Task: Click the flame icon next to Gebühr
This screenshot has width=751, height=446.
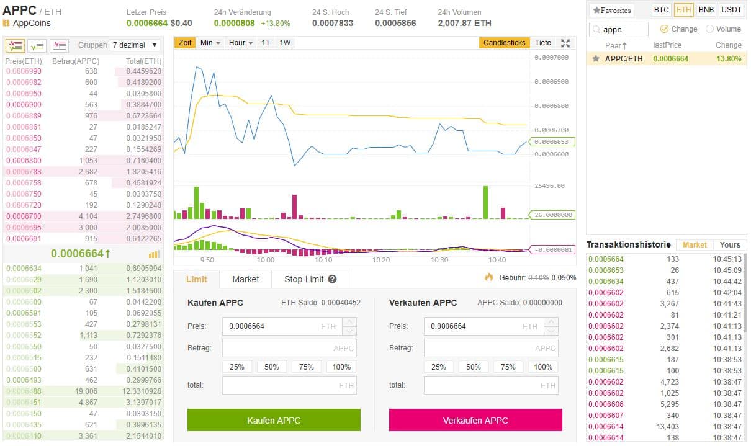Action: (x=489, y=277)
